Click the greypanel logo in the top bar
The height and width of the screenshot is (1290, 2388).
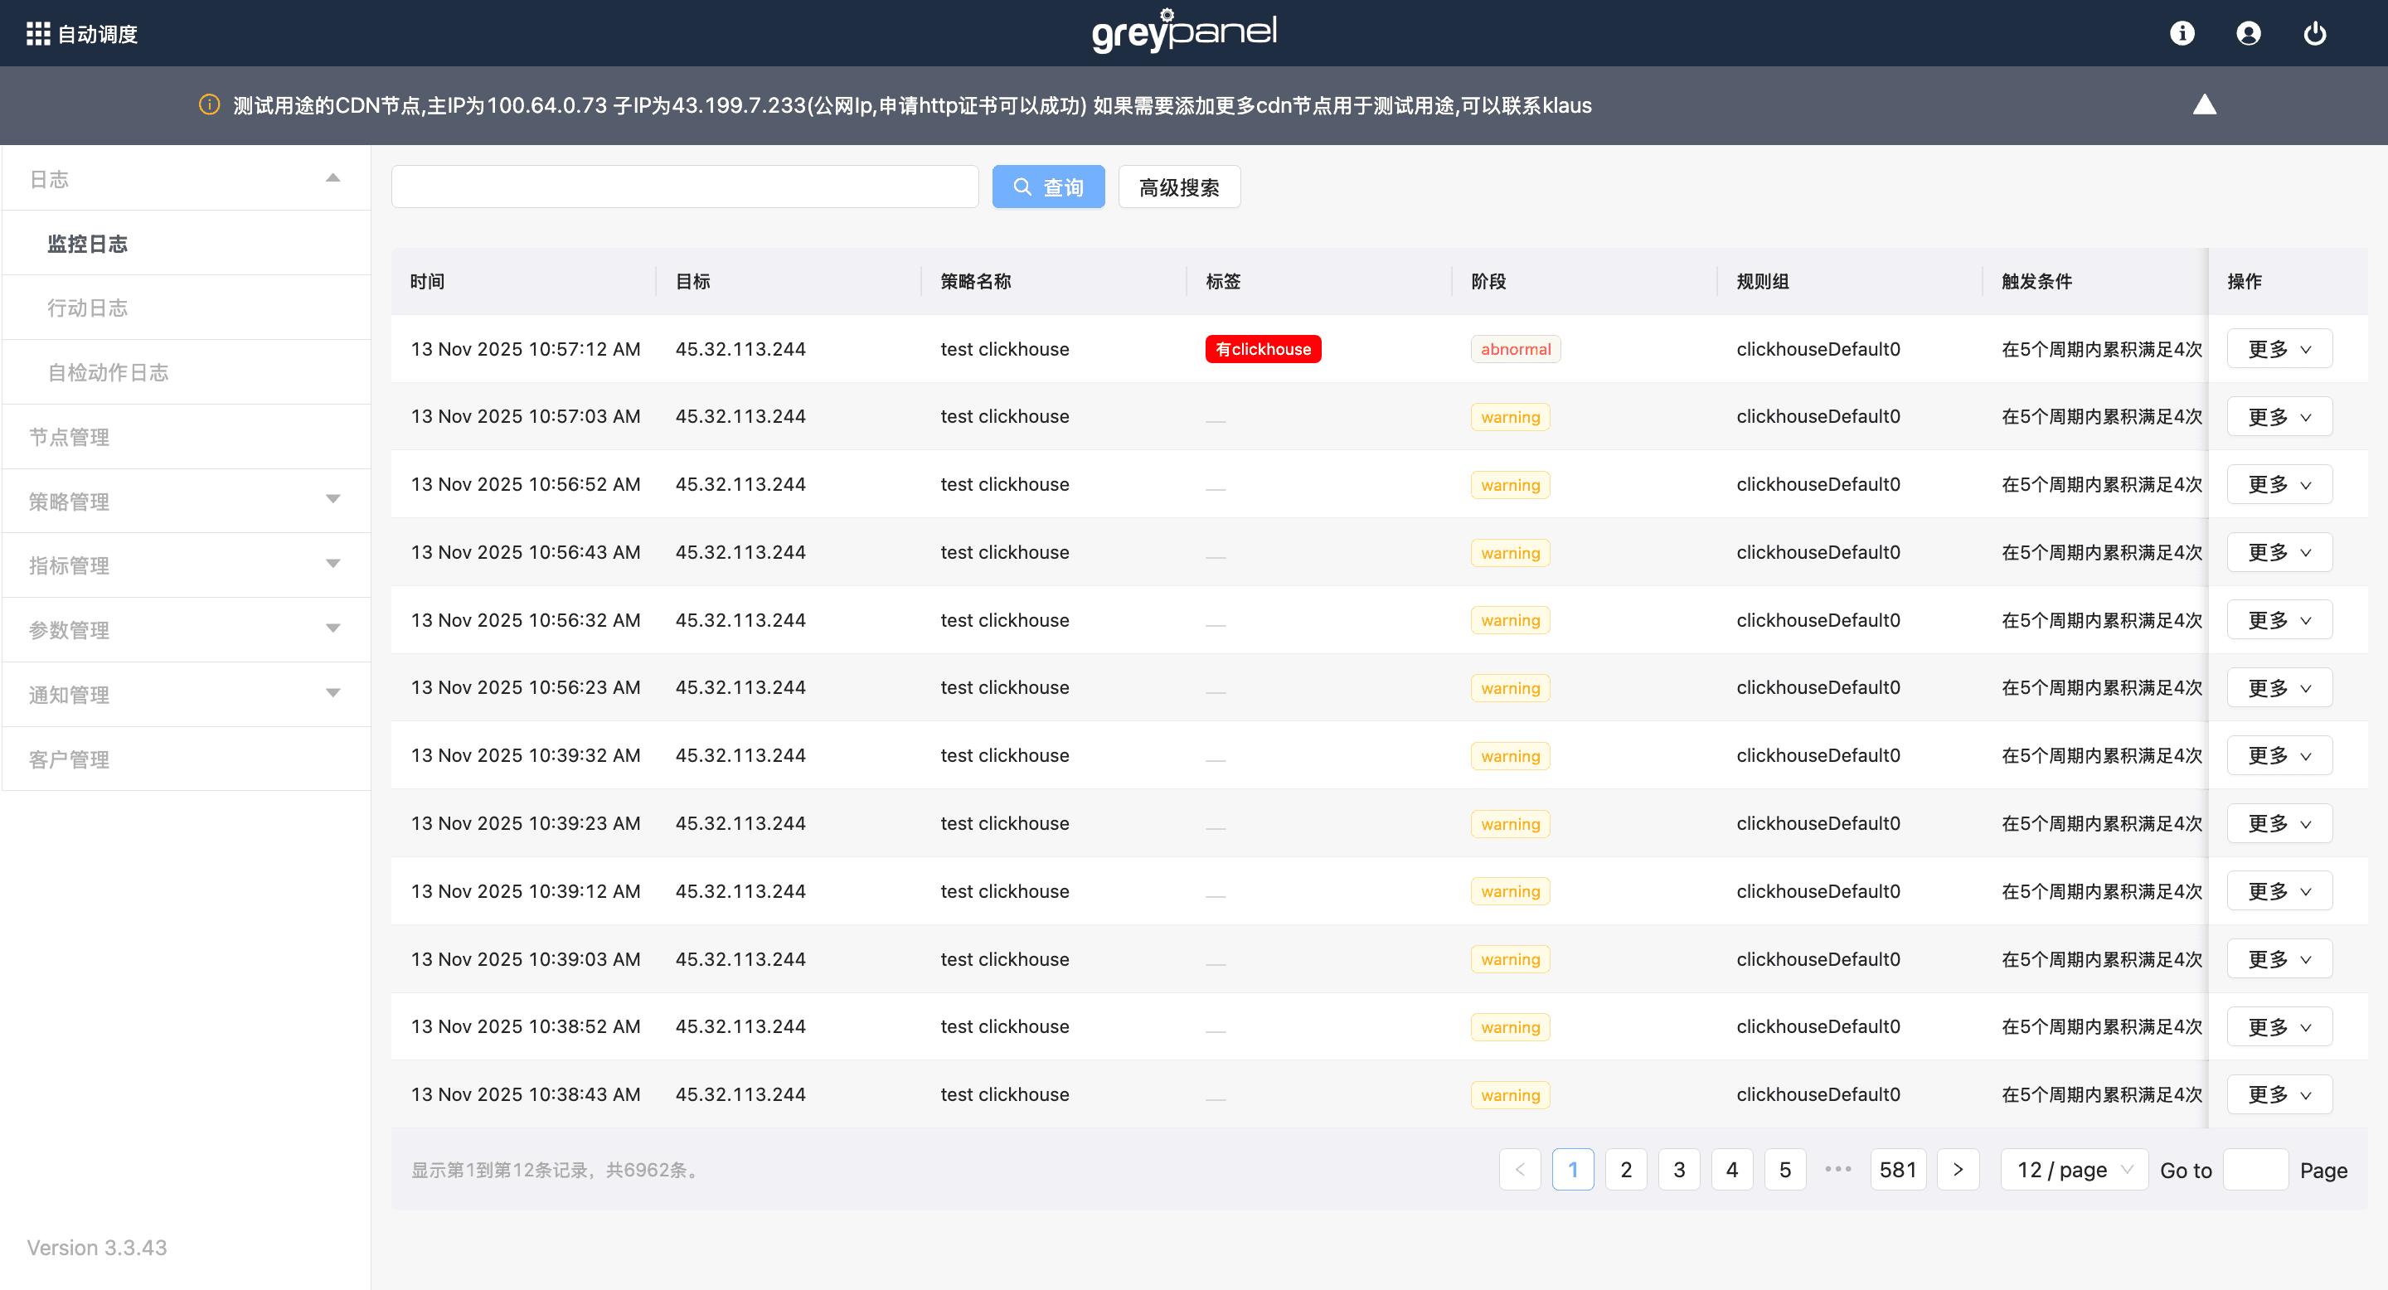tap(1183, 32)
